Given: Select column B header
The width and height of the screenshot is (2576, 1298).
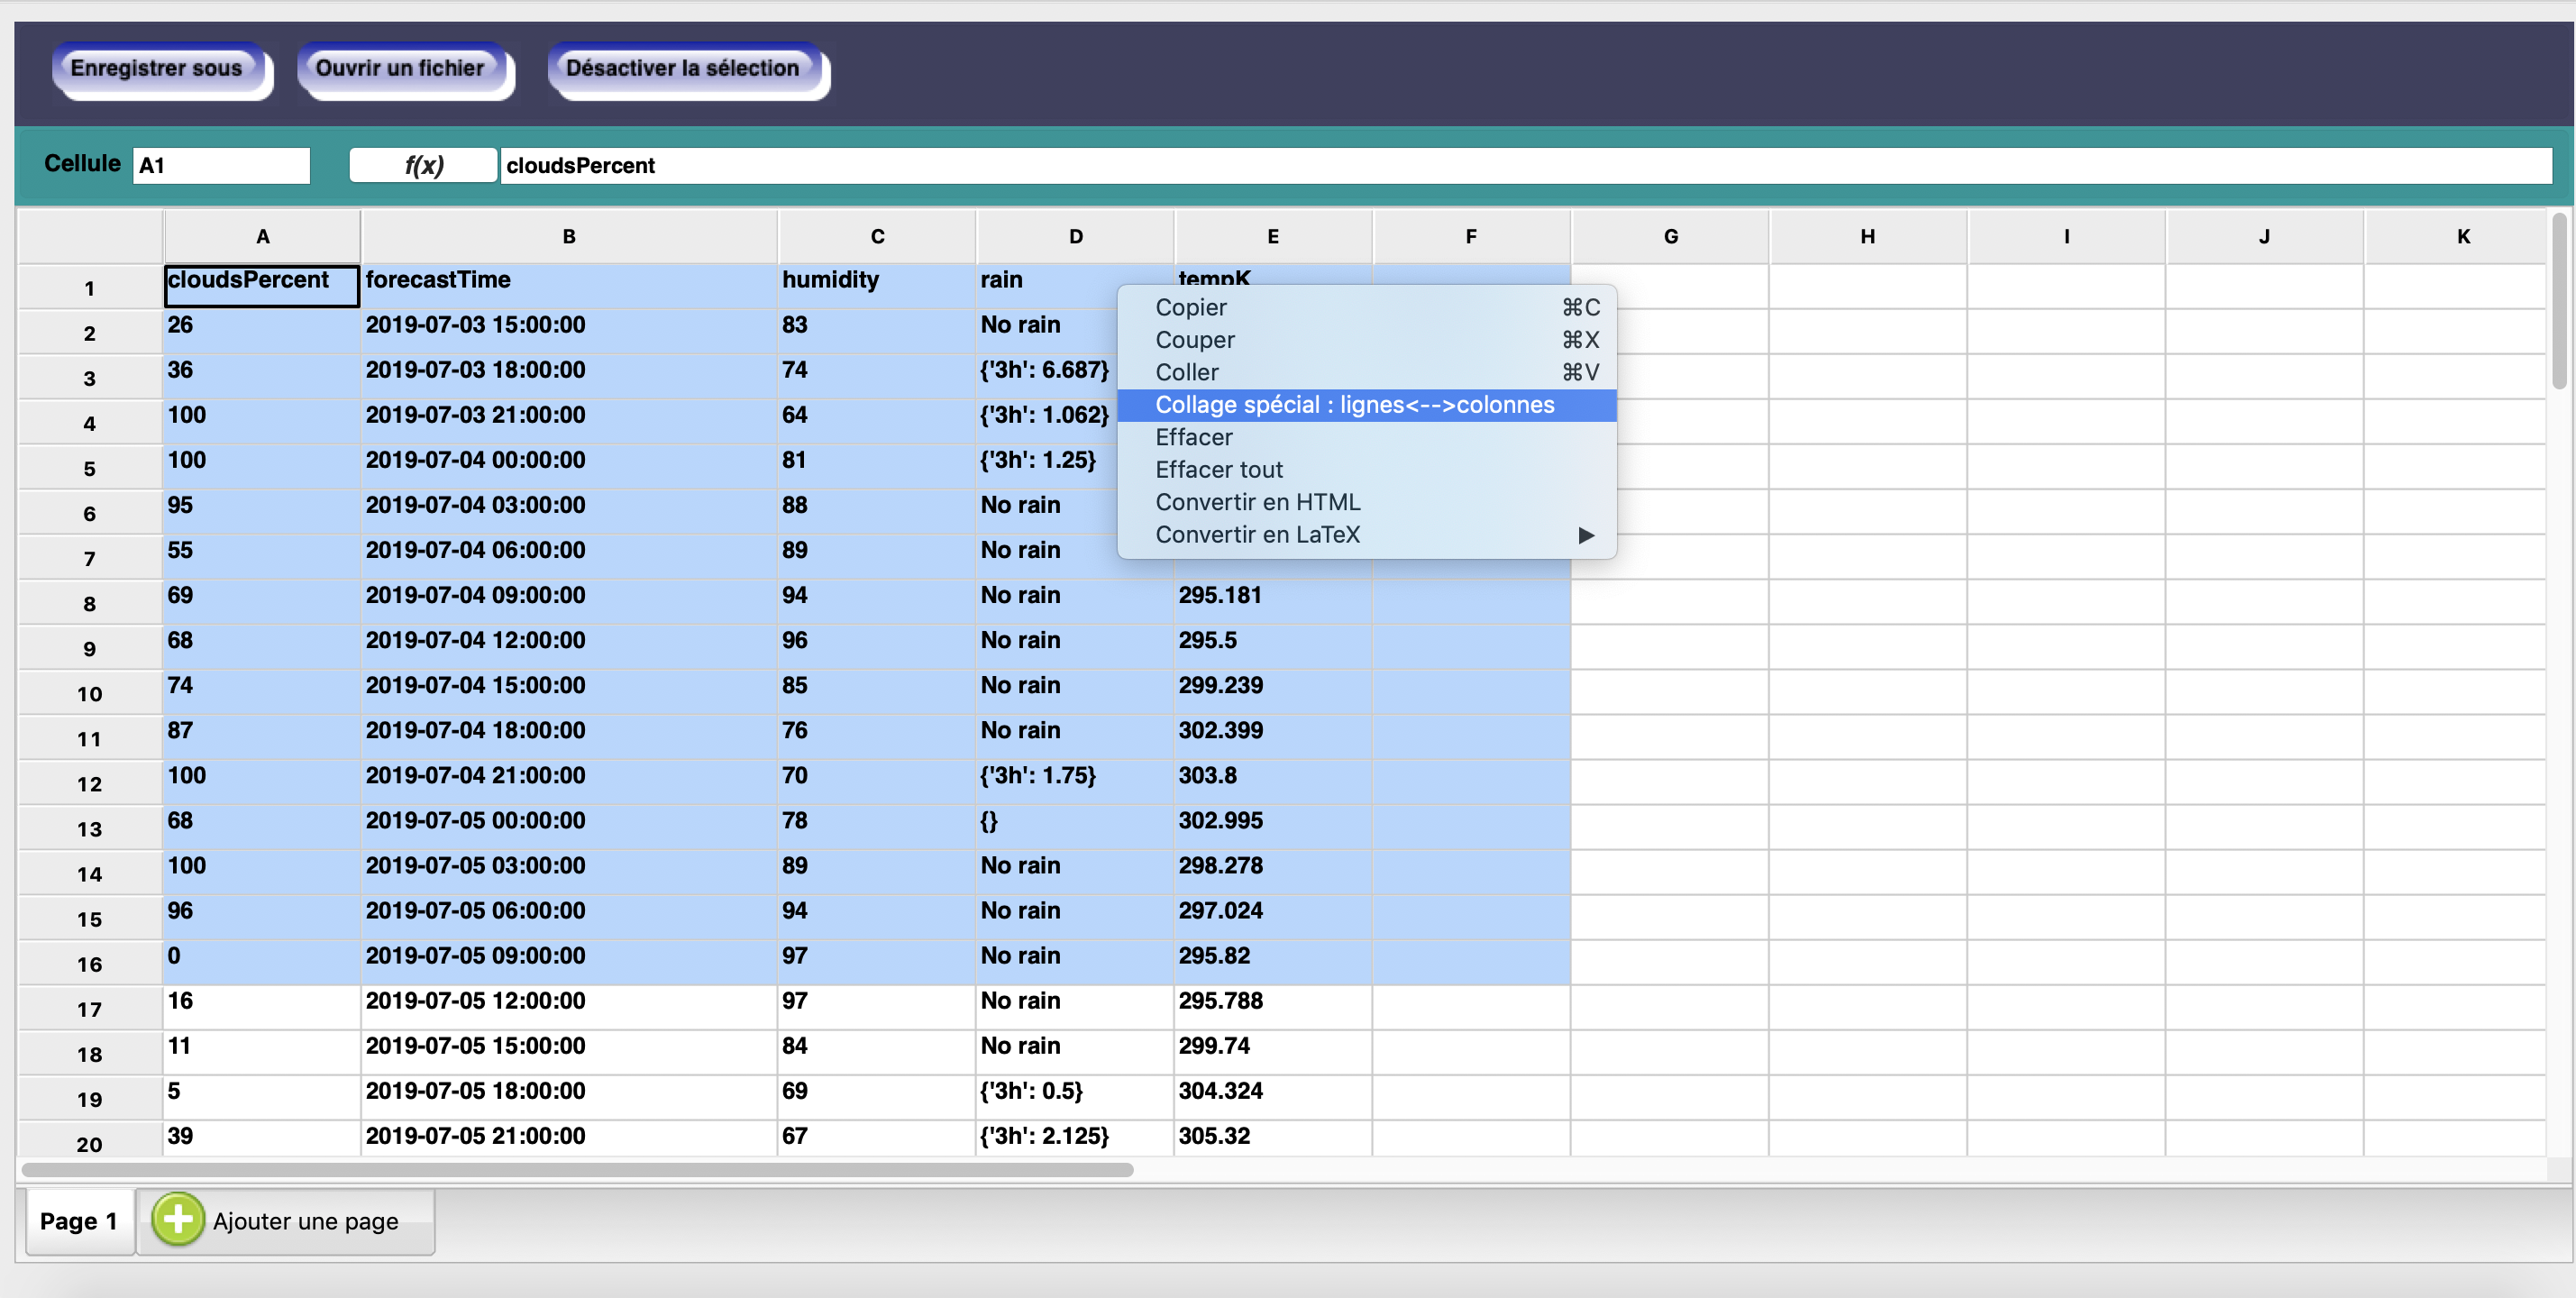Looking at the screenshot, I should 569,237.
